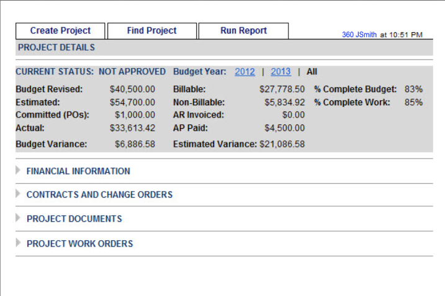Click the Project Documents section heading
This screenshot has width=445, height=296.
tap(74, 219)
